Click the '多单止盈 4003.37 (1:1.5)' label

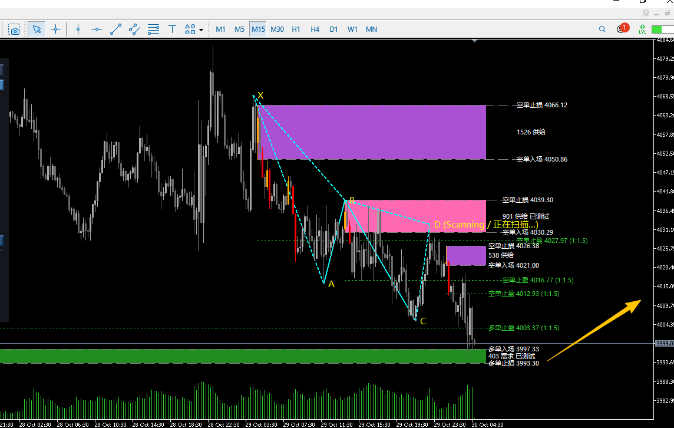[524, 328]
